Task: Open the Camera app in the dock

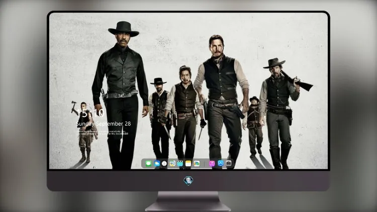Action: pyautogui.click(x=229, y=163)
